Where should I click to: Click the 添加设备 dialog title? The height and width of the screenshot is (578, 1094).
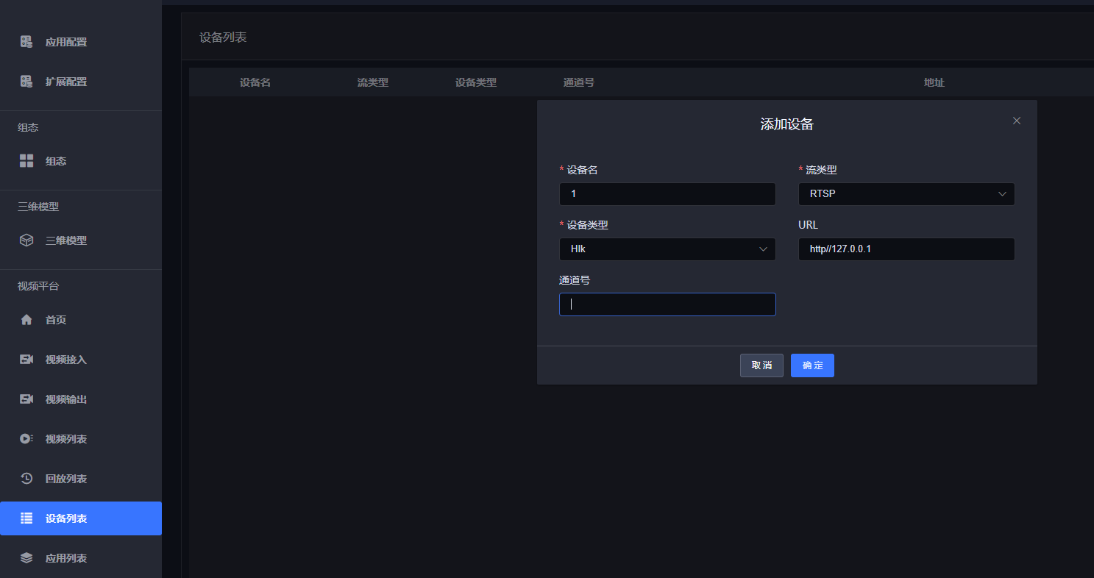(787, 124)
